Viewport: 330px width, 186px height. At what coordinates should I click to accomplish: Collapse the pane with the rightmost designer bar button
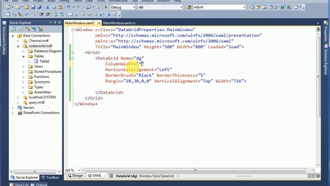tap(318, 176)
